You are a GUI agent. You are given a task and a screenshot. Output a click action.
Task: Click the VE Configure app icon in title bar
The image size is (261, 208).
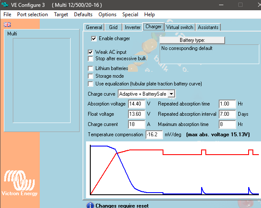click(5, 5)
